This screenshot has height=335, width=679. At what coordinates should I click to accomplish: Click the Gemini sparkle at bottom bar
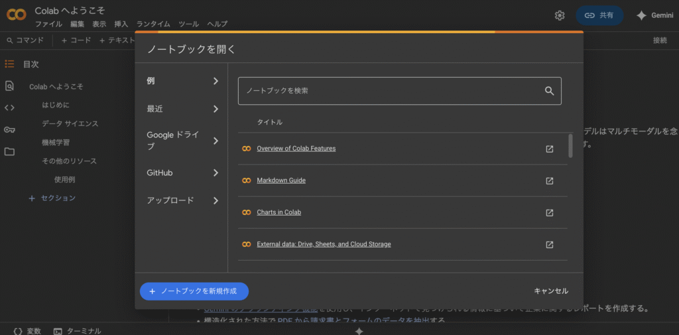[x=359, y=331]
